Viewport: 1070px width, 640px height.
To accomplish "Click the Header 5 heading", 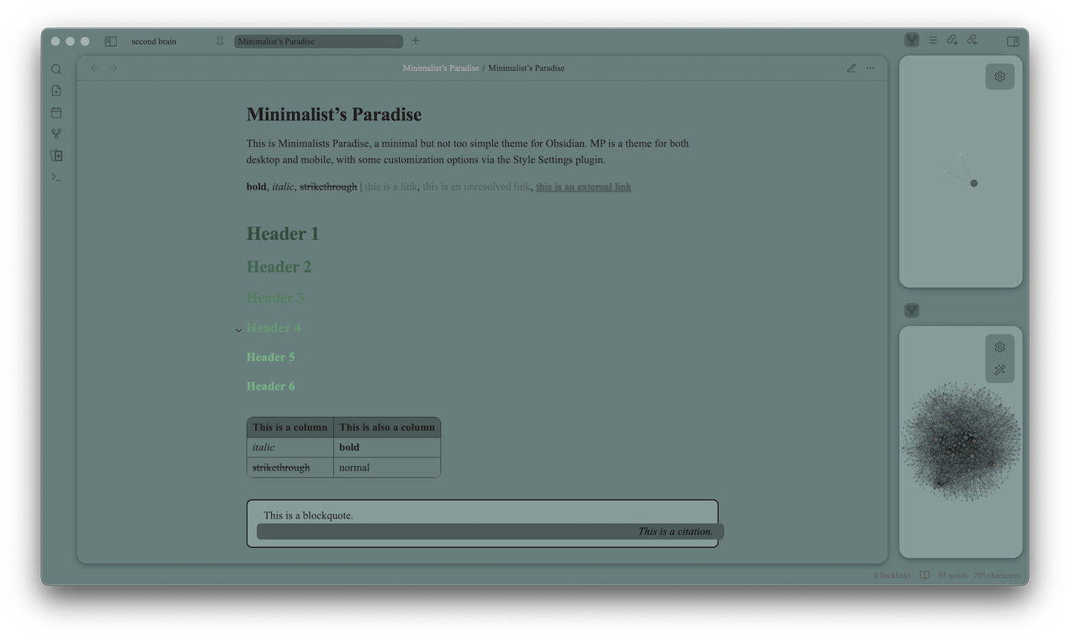I will [271, 357].
